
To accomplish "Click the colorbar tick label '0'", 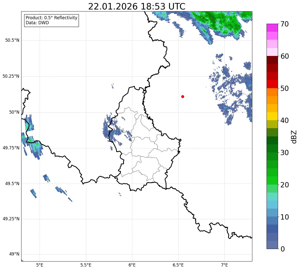I will [x=282, y=249].
